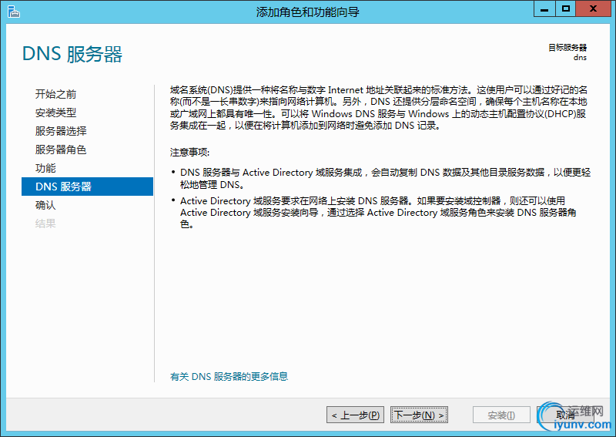616x437 pixels.
Task: Open link 有关 DNS 服务器的更多信息
Action: click(x=229, y=376)
